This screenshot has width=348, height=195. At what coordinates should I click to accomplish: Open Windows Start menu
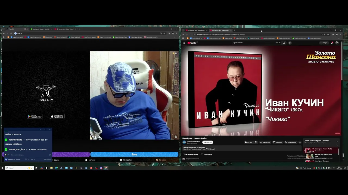2,168
